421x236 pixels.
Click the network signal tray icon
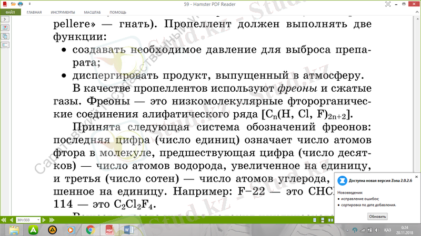click(x=363, y=230)
